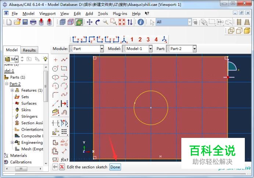Click the Cycle Views arrows icon
The height and width of the screenshot is (178, 254).
pos(130,22)
